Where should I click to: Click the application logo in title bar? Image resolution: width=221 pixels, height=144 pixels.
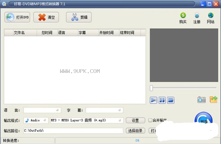pos(4,4)
